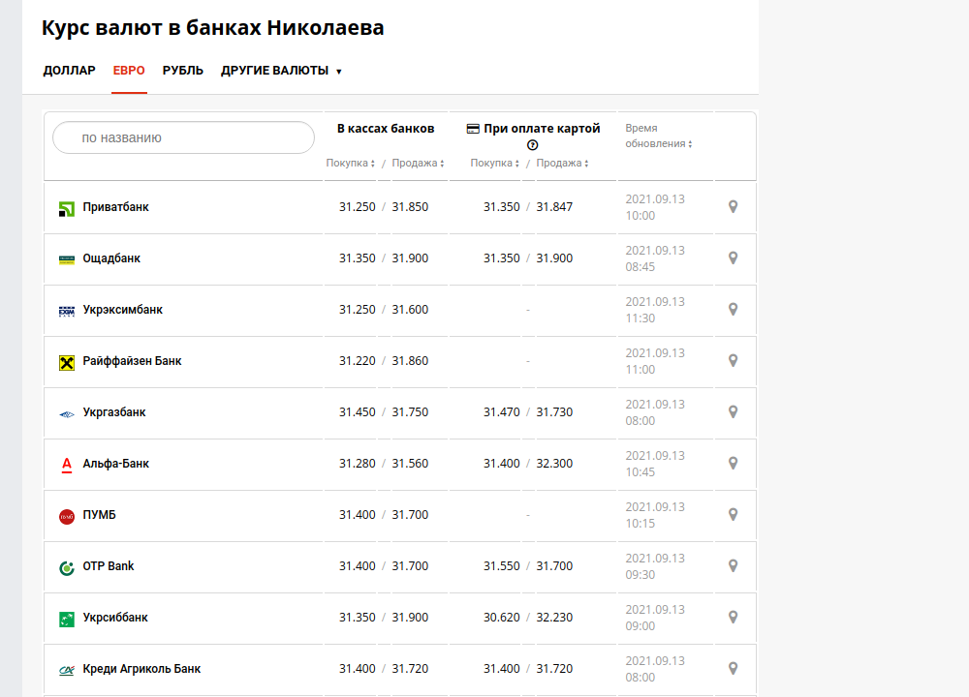
Task: Click the Укрэксимбанк logo icon
Action: coord(67,311)
